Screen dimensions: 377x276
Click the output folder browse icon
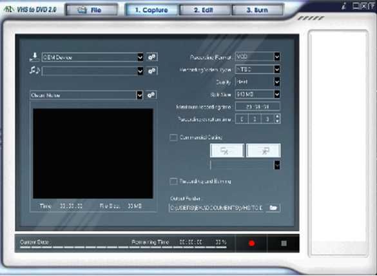tap(273, 208)
